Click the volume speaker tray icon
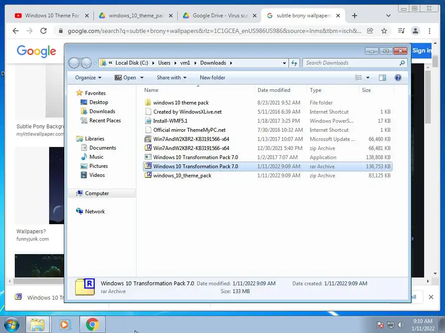This screenshot has width=445, height=333. click(x=401, y=325)
